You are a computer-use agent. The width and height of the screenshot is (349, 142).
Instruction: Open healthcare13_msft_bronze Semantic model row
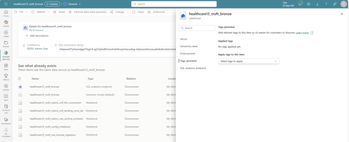coord(45,95)
